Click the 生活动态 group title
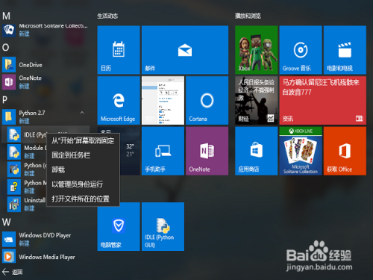 tap(107, 16)
